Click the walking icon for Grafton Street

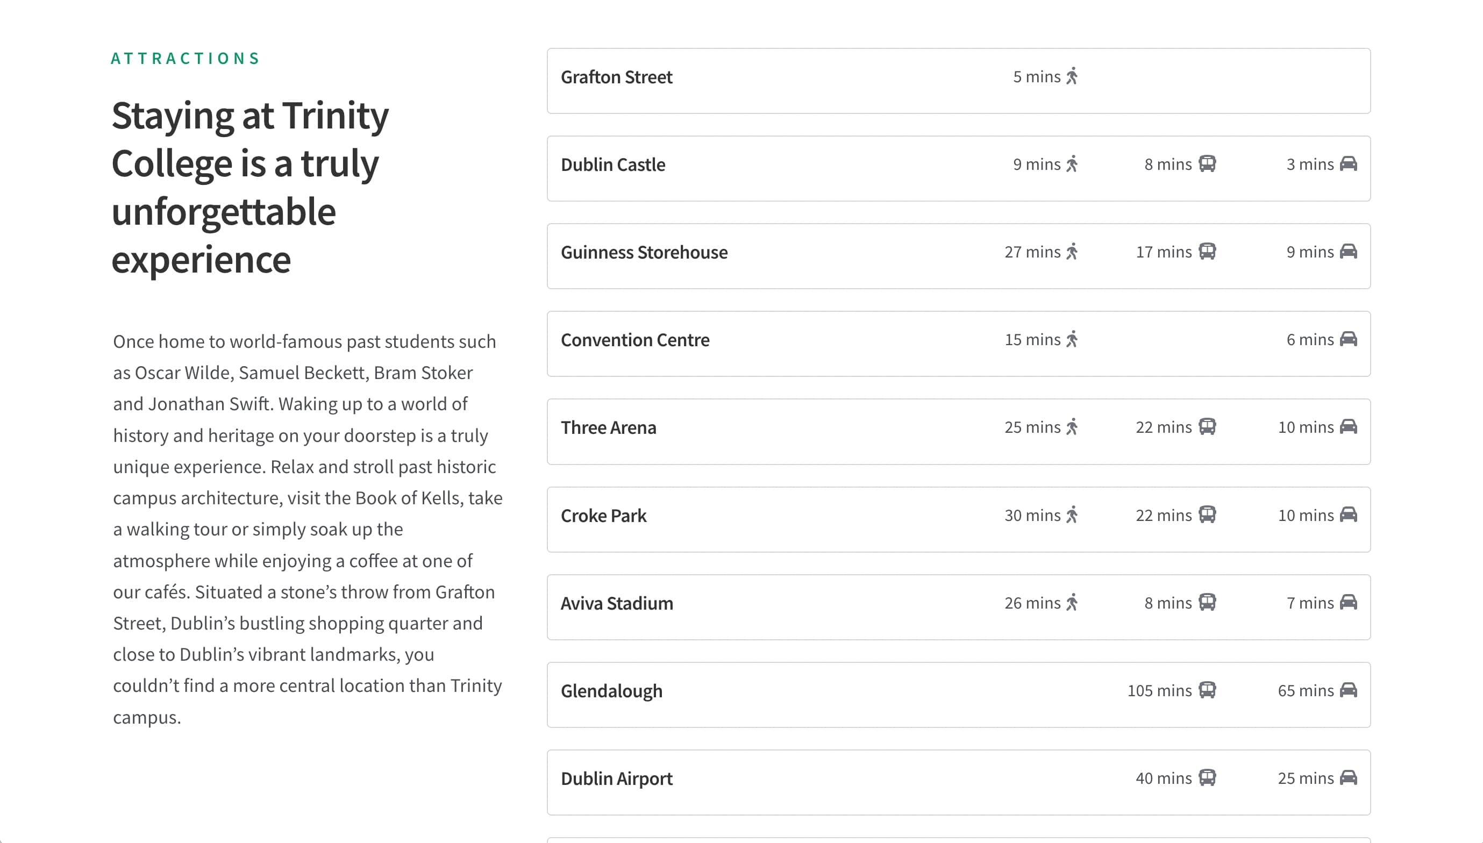coord(1072,76)
